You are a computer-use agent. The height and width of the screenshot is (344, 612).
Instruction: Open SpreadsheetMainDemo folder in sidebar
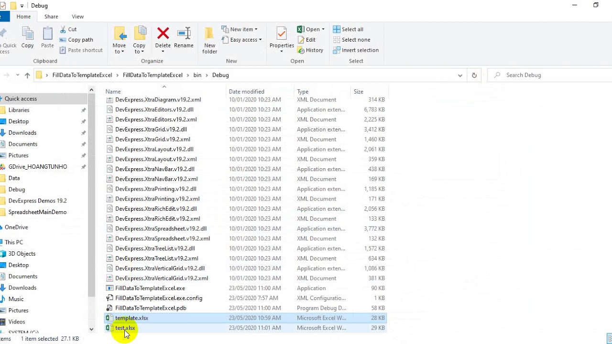point(37,212)
